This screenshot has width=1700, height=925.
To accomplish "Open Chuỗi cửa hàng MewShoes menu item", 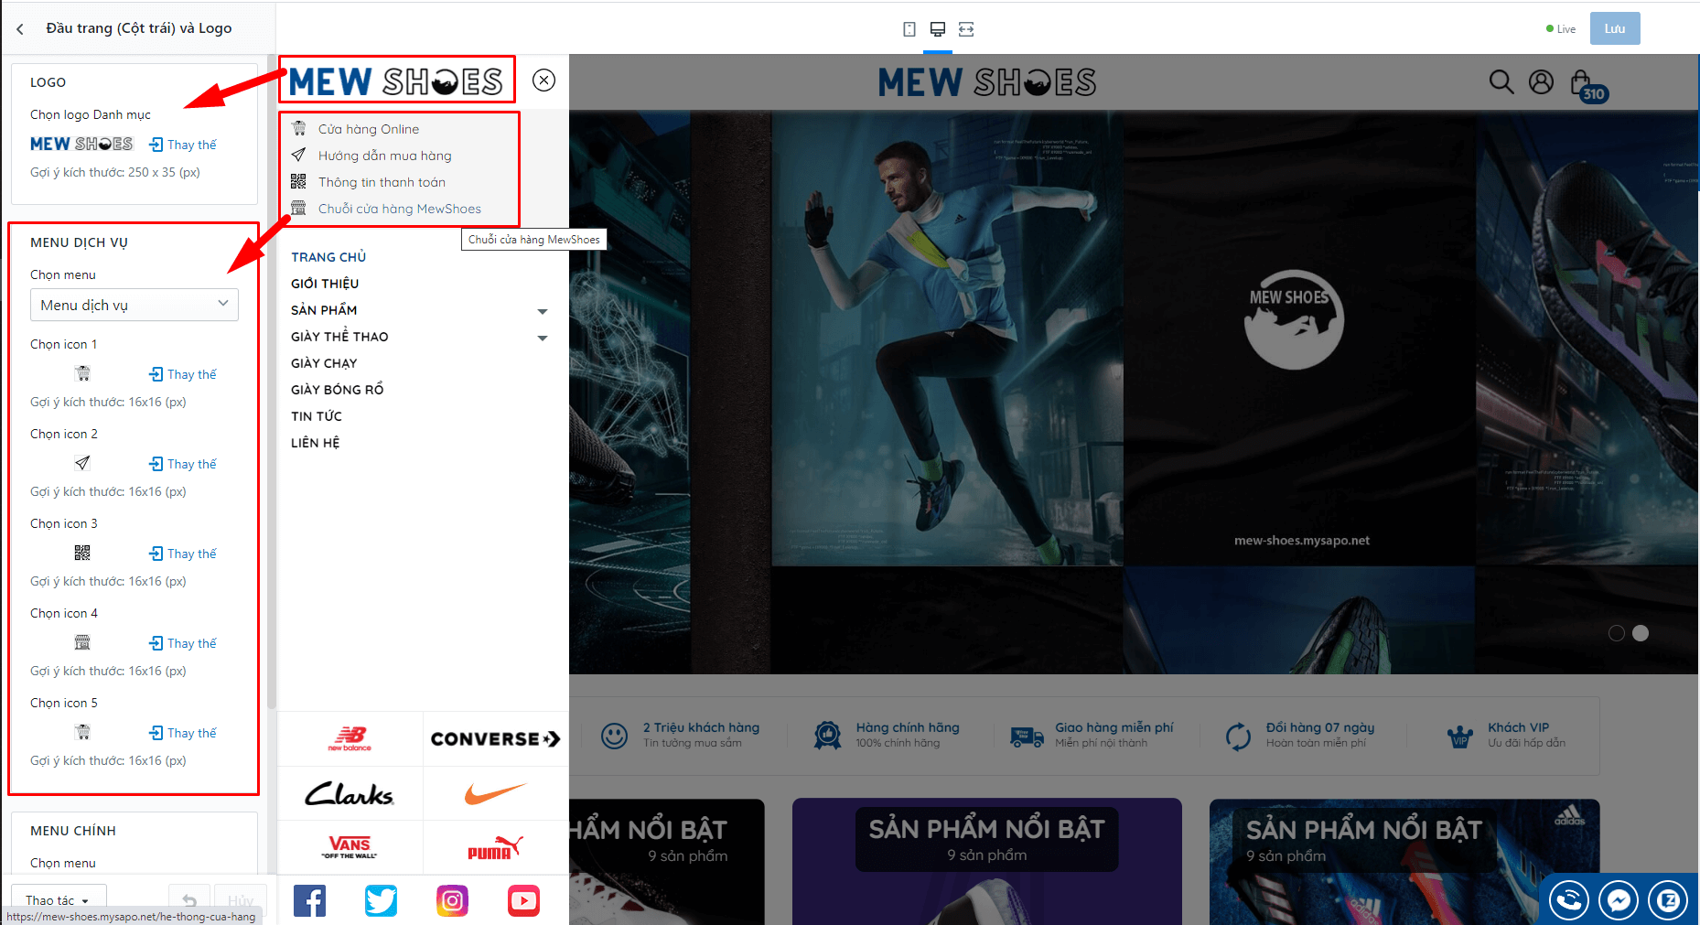I will (400, 209).
